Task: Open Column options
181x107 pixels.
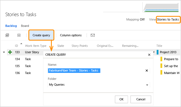Action: [71, 35]
